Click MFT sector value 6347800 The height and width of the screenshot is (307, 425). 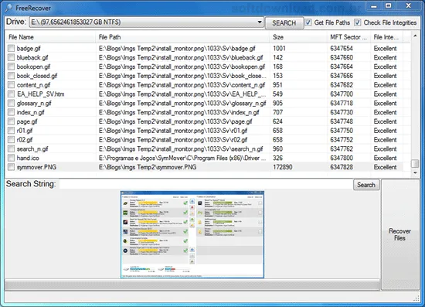tap(342, 158)
